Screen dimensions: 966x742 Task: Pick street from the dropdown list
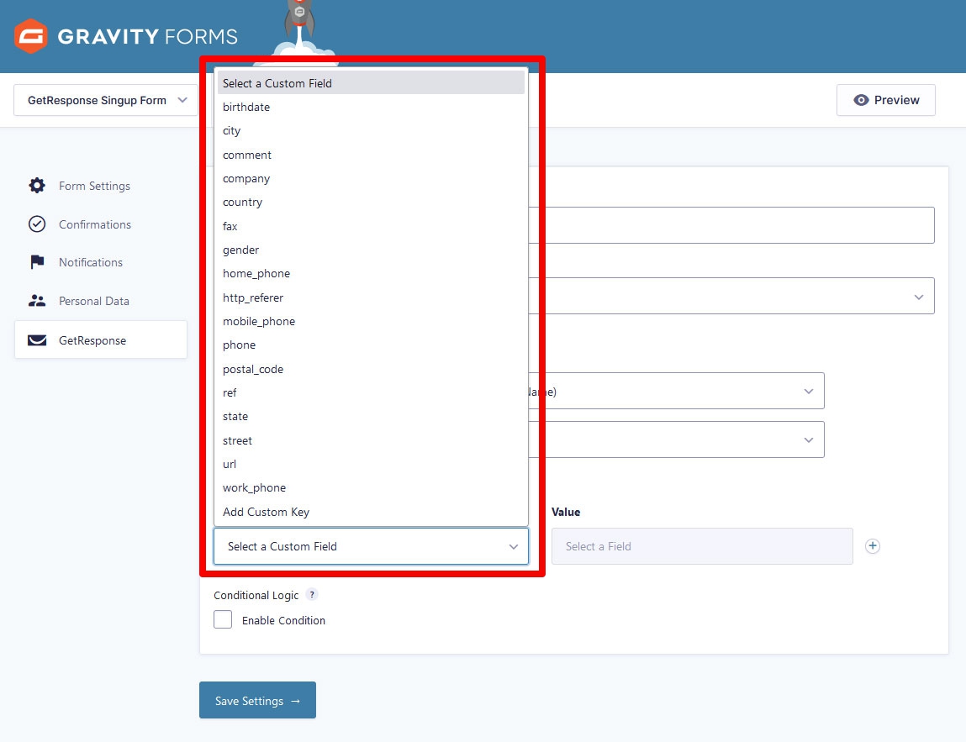371,440
